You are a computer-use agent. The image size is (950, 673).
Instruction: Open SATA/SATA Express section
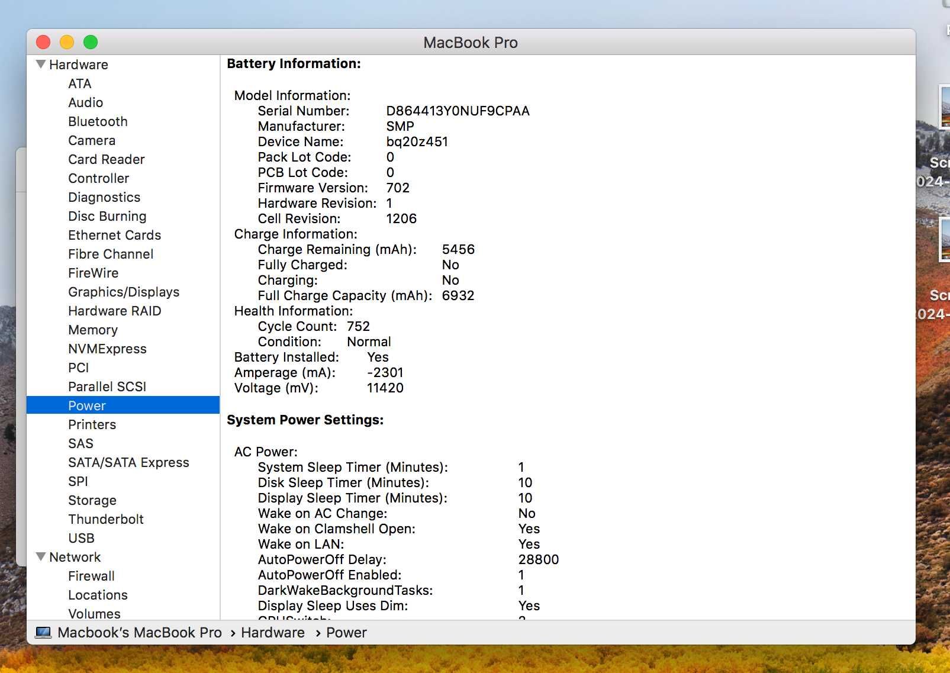128,462
